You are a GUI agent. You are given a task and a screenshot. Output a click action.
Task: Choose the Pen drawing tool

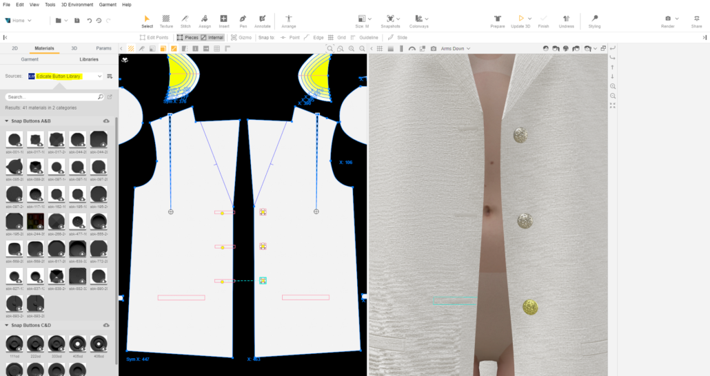[x=243, y=21]
